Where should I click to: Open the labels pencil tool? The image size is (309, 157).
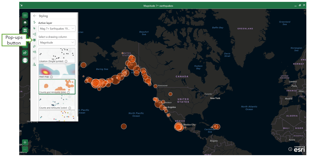tap(34, 46)
